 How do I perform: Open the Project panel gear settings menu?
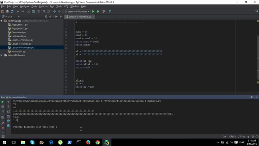[x=56, y=17]
